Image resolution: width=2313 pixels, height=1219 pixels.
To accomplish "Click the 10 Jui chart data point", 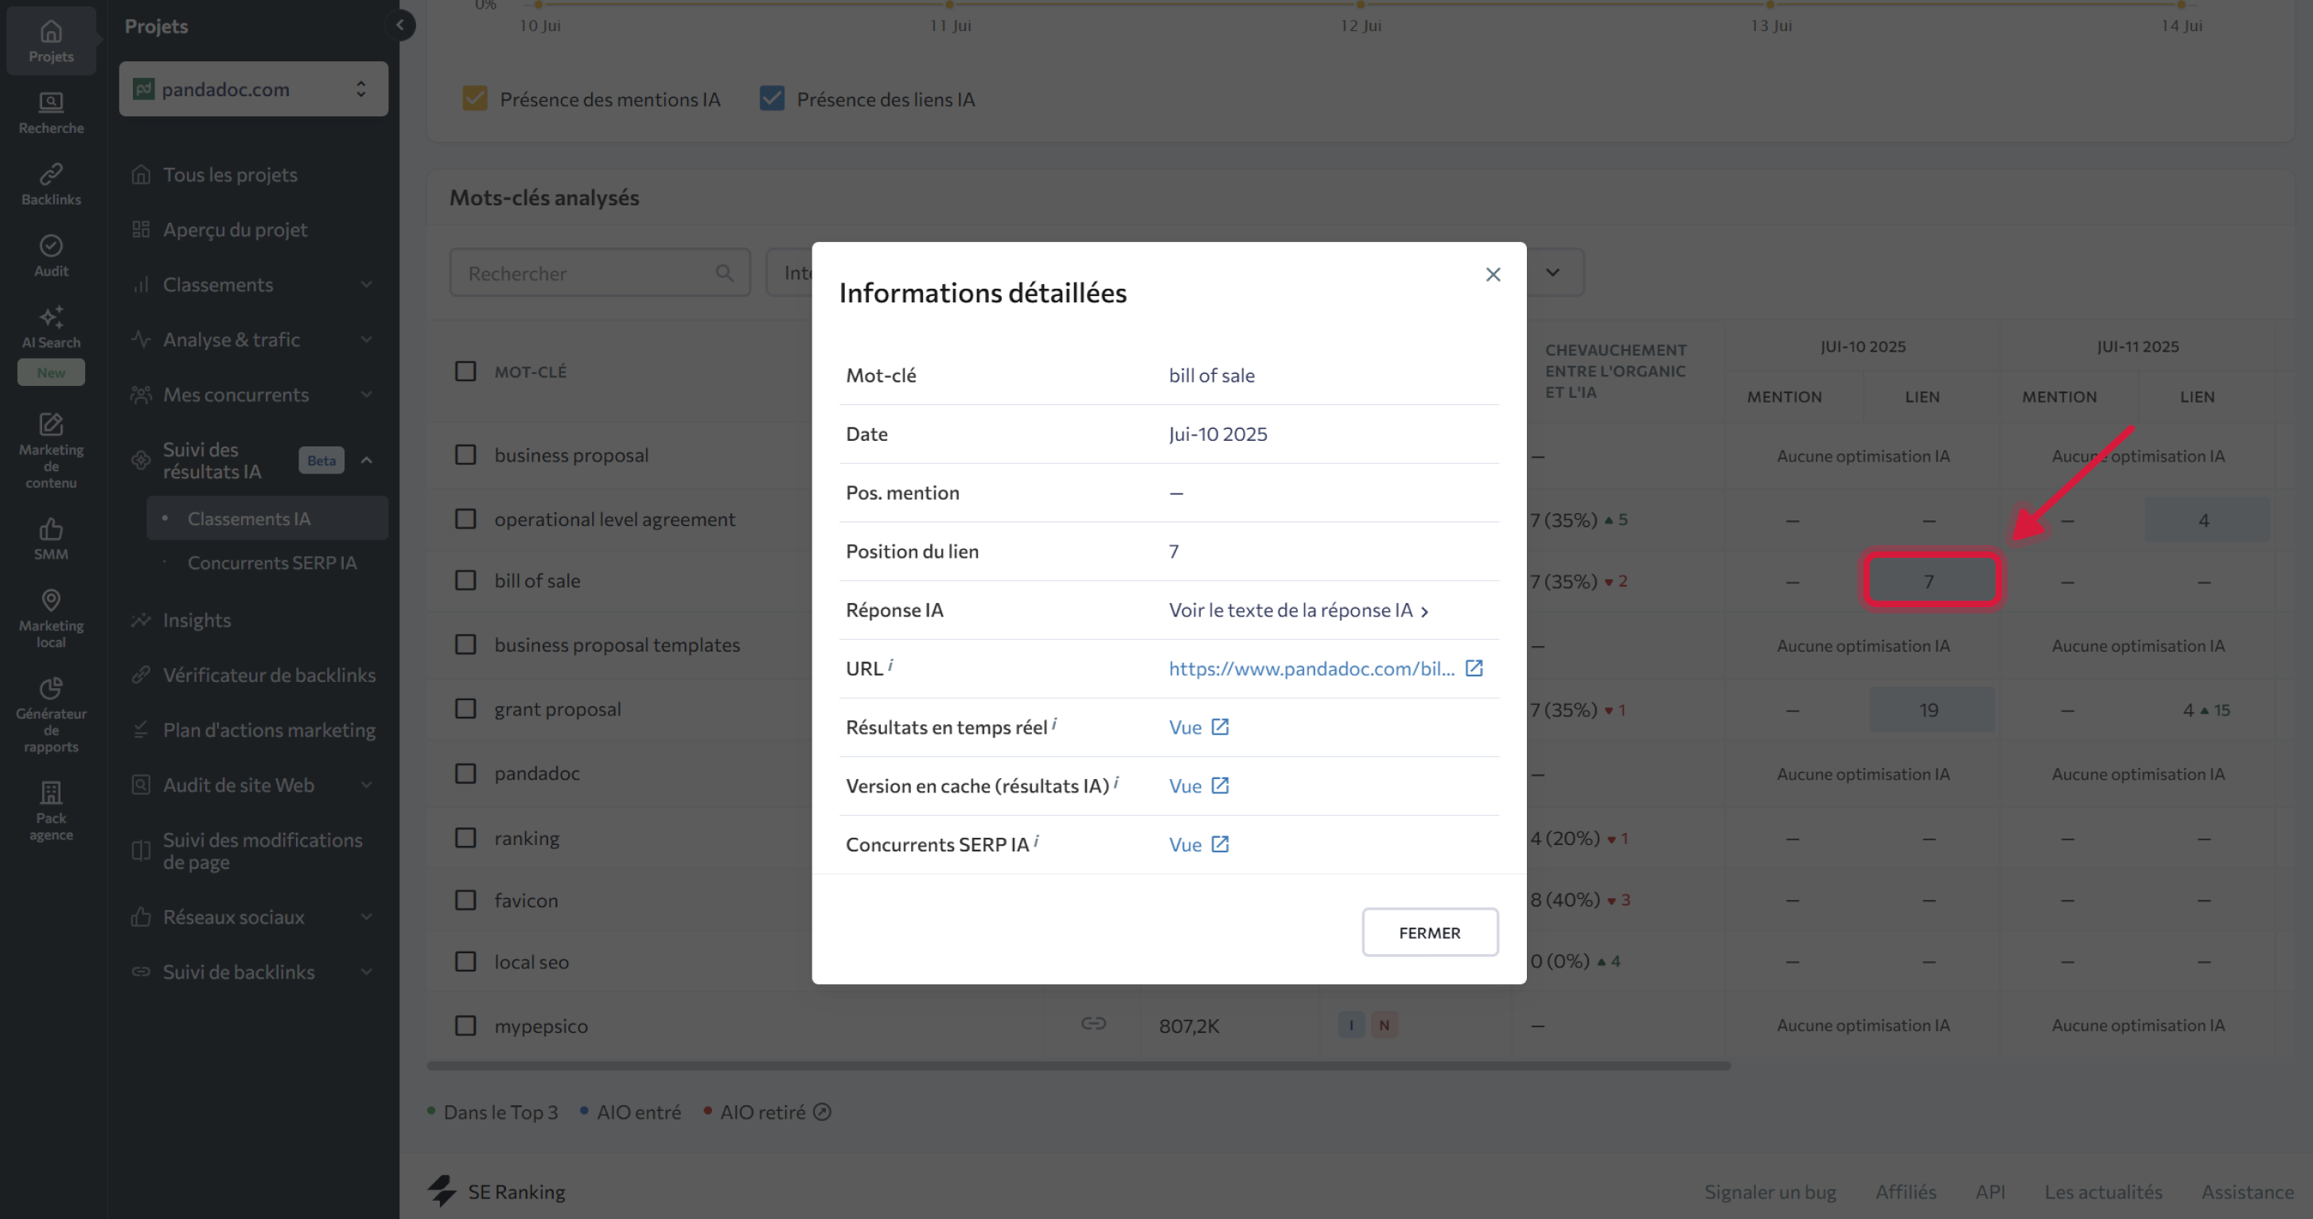I will tap(539, 6).
